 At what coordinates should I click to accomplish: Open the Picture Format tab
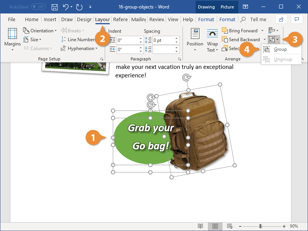coord(227,19)
